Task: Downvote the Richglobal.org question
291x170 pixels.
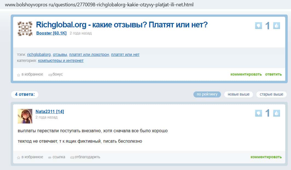Action: pyautogui.click(x=258, y=26)
